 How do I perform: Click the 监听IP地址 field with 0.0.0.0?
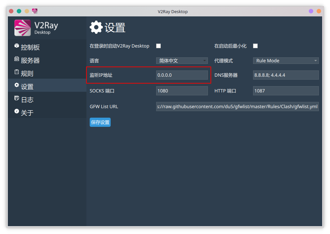coord(182,75)
